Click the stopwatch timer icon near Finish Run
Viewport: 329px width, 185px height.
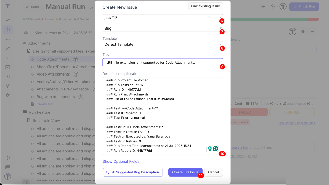tap(272, 6)
